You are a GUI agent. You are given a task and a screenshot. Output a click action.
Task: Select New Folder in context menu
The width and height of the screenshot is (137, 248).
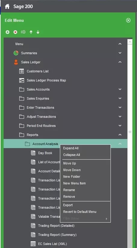(x=72, y=177)
